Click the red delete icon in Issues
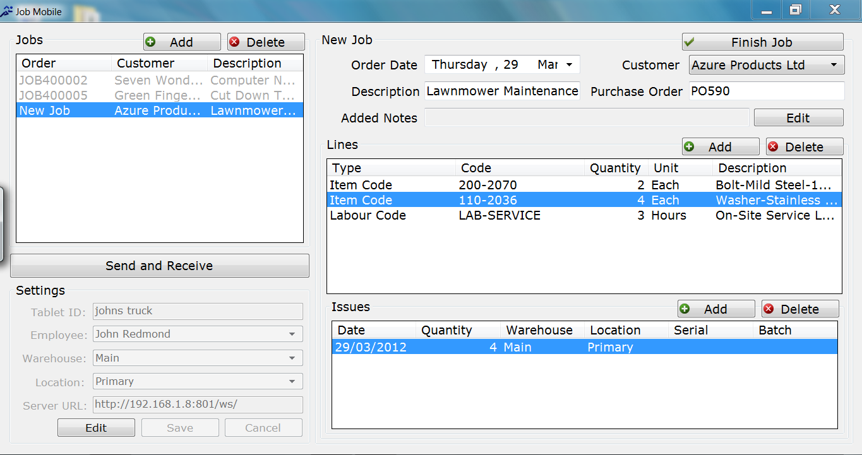Viewport: 862px width, 455px height. pyautogui.click(x=769, y=309)
